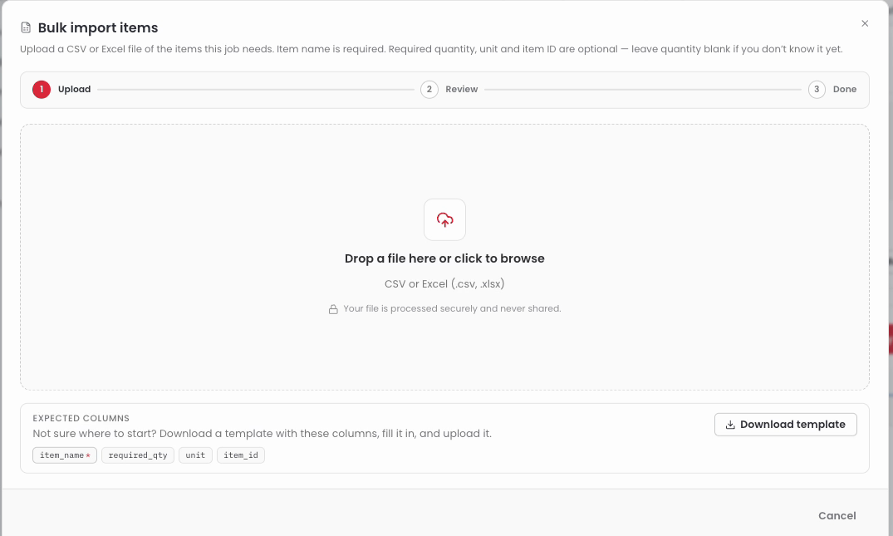Select the Review step indicator
The width and height of the screenshot is (893, 536).
449,90
